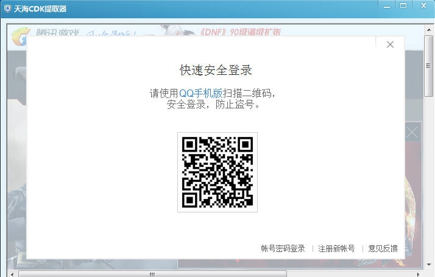Click the horizontal scrollbar thumb
The image size is (435, 277).
pos(152,274)
